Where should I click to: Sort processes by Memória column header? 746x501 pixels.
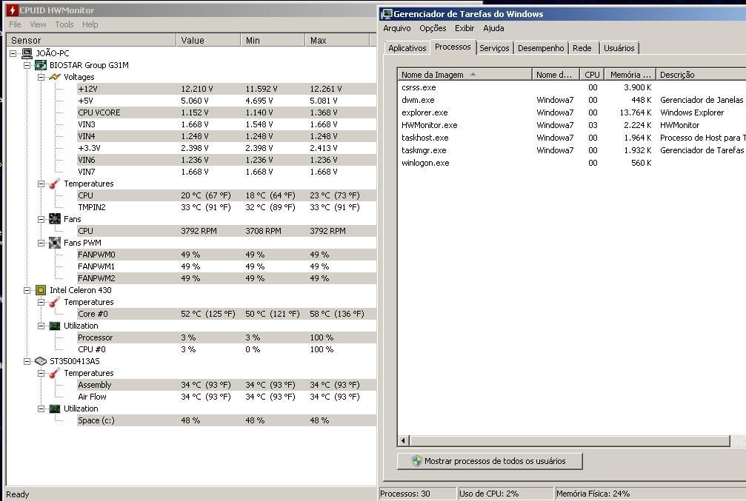point(630,75)
